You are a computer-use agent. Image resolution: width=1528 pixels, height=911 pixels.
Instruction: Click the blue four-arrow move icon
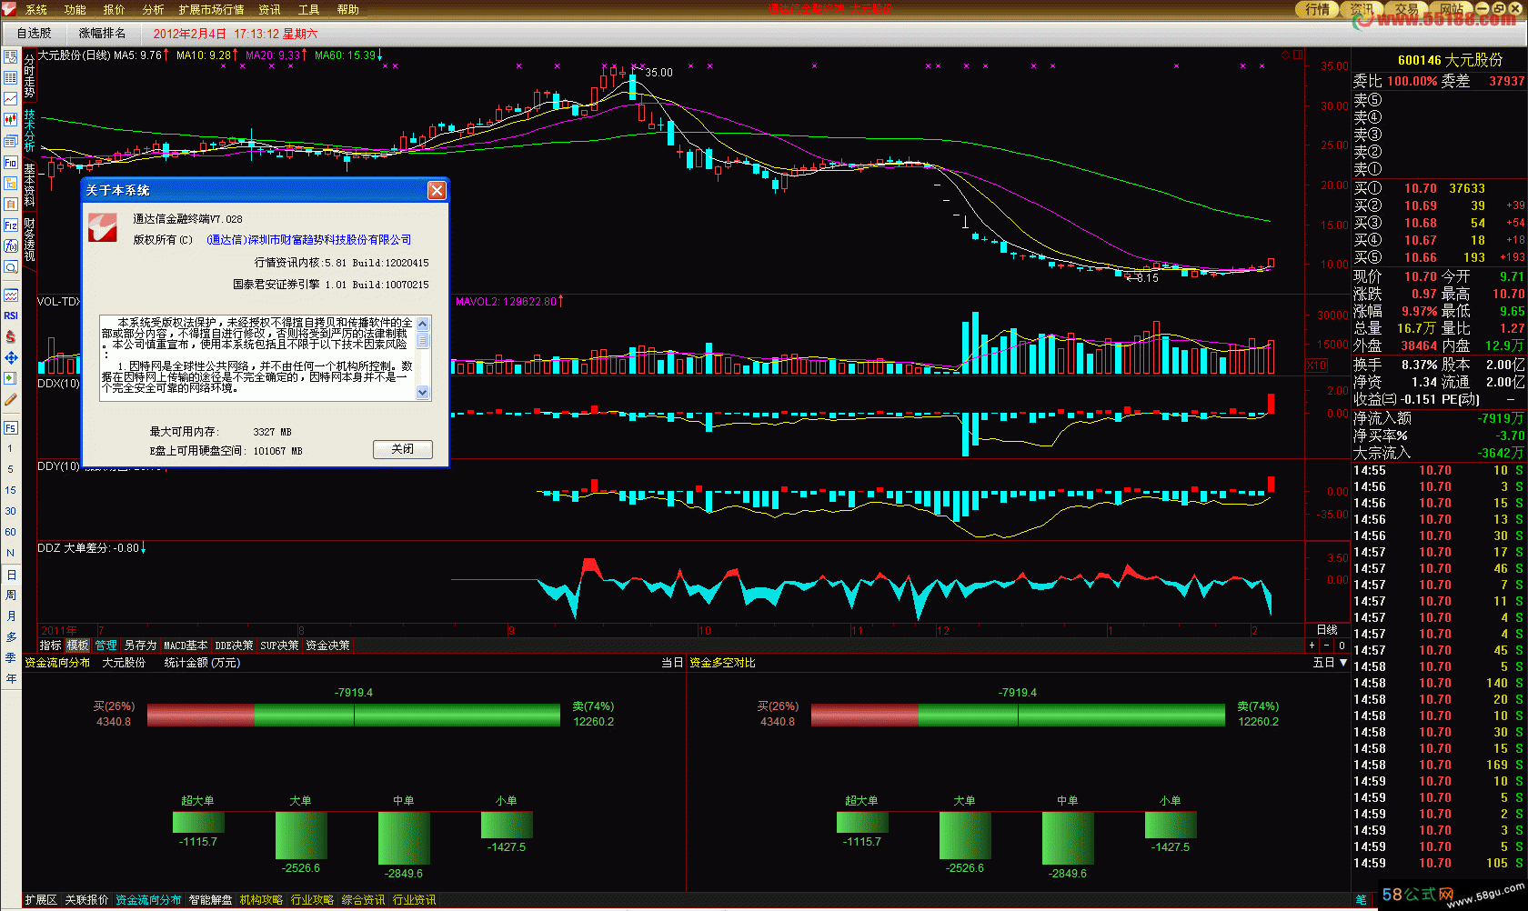pos(11,357)
